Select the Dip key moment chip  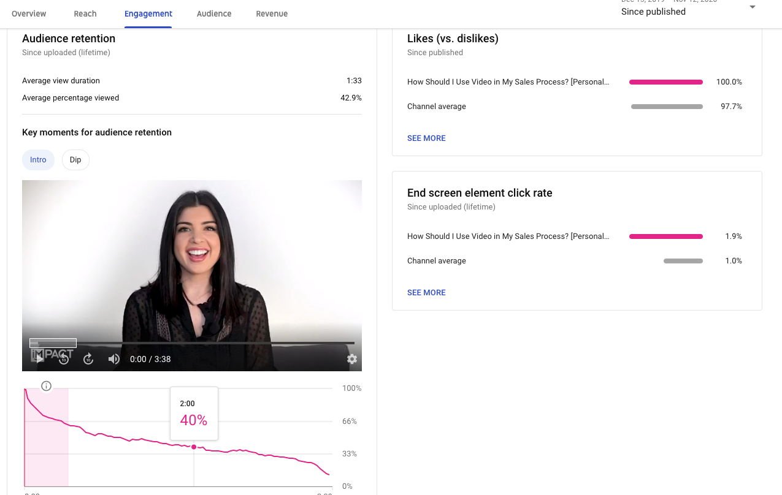pos(75,160)
